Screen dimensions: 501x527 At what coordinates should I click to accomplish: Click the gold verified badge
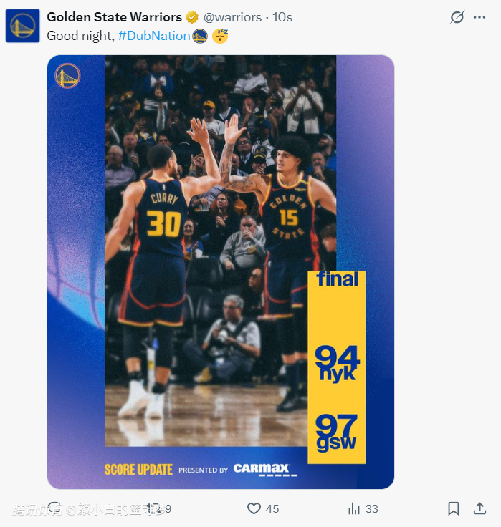[x=192, y=17]
